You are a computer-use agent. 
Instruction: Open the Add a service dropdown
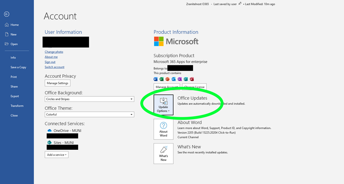click(56, 155)
